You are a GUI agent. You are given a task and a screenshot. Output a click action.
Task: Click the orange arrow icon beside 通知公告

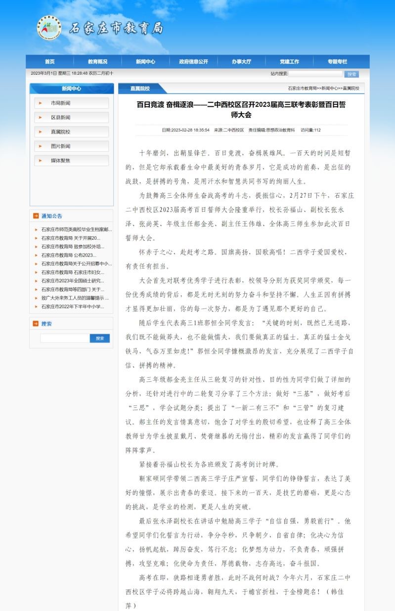click(36, 216)
